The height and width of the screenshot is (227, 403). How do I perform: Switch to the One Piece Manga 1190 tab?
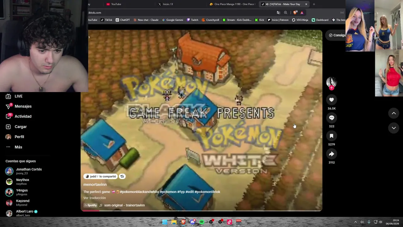(232, 4)
